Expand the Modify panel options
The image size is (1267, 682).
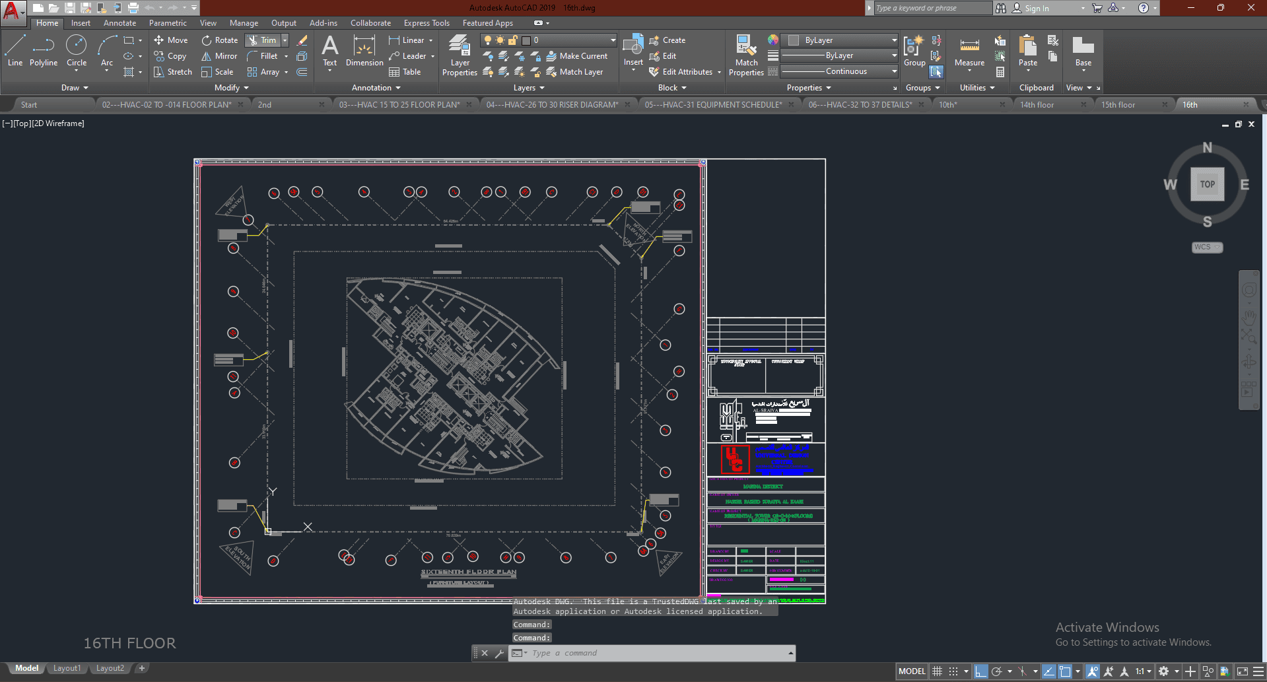click(232, 88)
